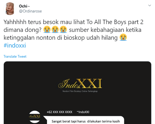Screen dimensions: 155x124
Task: Click the display name Ochi~
Action: (24, 6)
